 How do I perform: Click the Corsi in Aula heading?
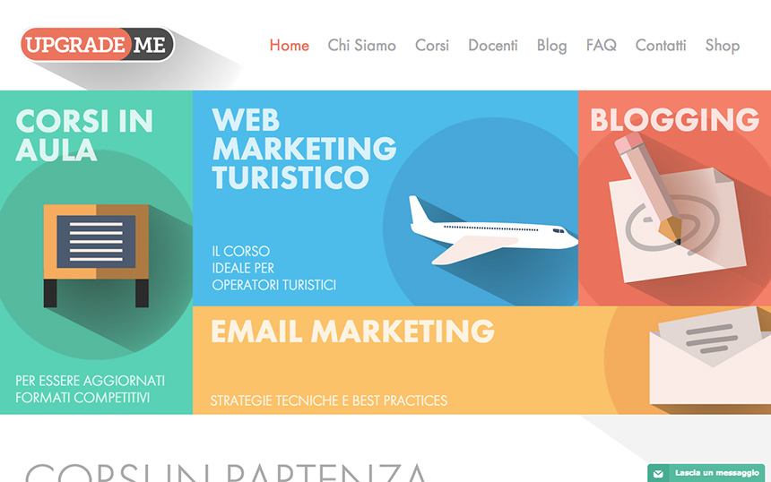tap(84, 135)
